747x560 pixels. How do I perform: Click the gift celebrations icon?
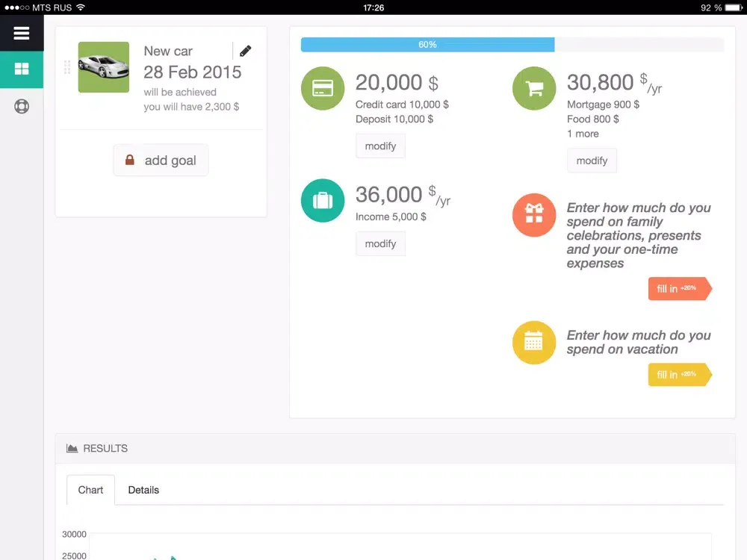click(x=534, y=215)
